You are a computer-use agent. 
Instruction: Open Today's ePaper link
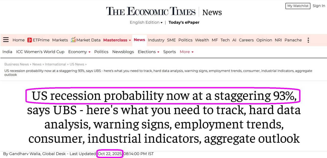point(184,22)
